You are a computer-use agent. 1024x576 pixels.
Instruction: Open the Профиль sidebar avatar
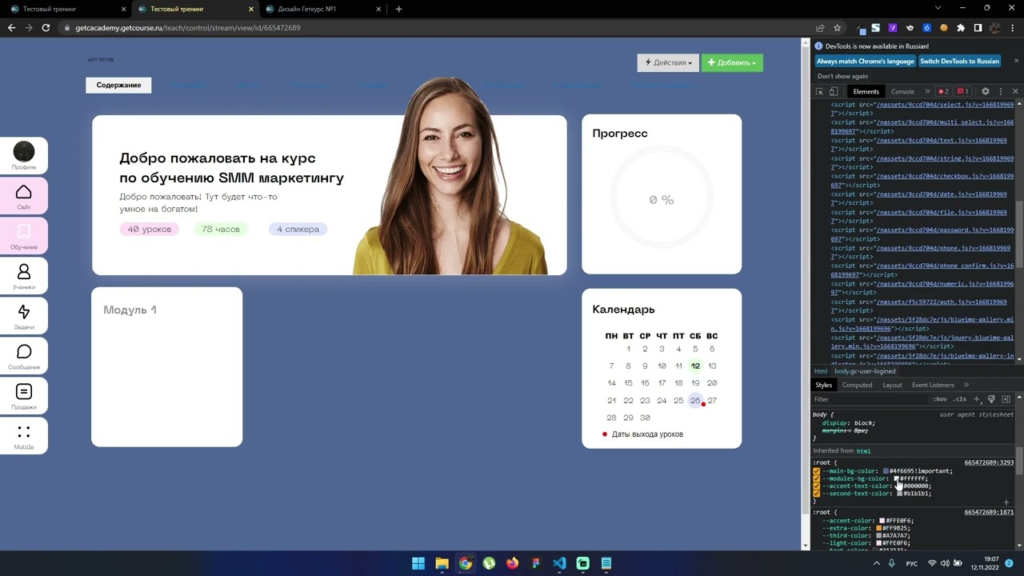click(24, 151)
